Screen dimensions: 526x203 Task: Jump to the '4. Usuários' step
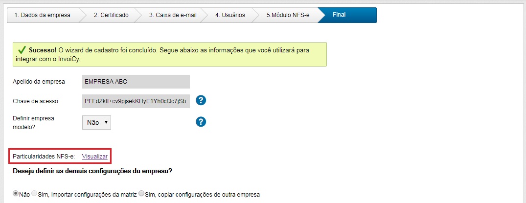230,15
